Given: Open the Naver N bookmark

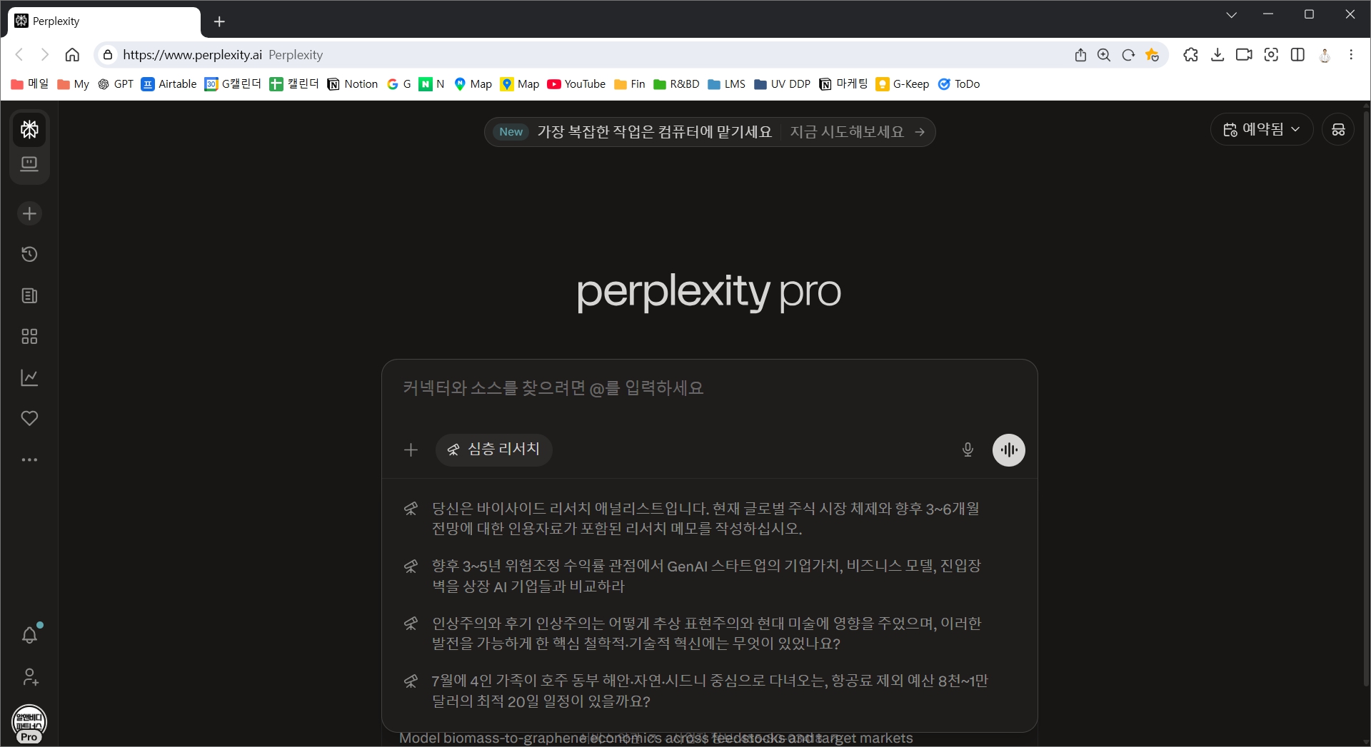Looking at the screenshot, I should [x=432, y=84].
